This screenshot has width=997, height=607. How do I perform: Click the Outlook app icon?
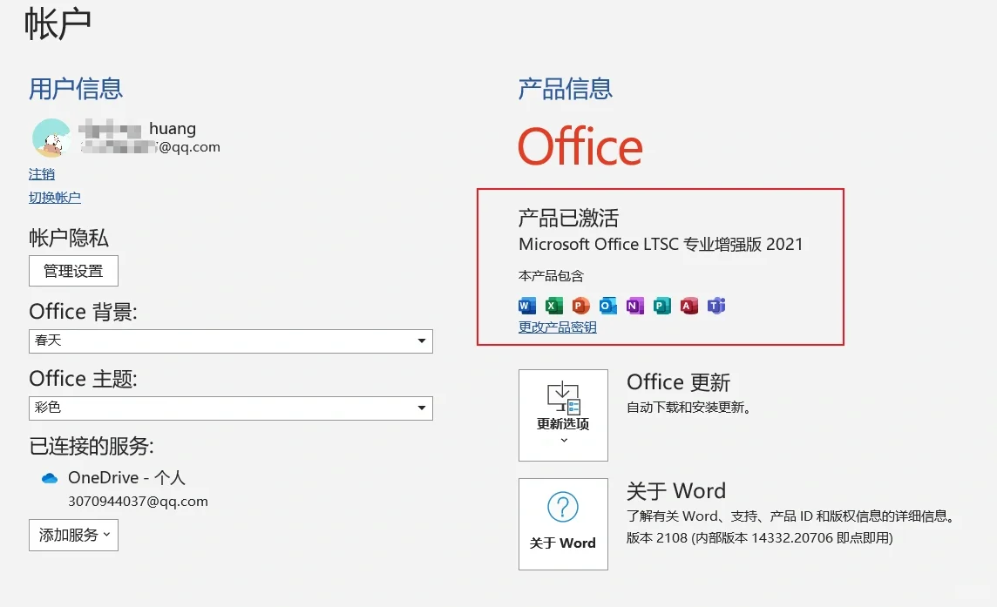click(607, 307)
